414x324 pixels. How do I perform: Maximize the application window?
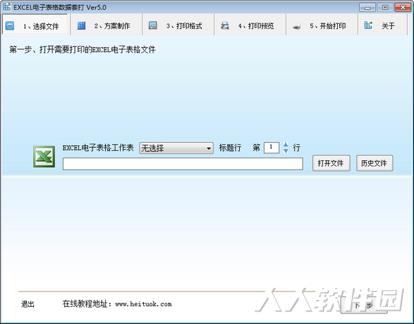385,8
